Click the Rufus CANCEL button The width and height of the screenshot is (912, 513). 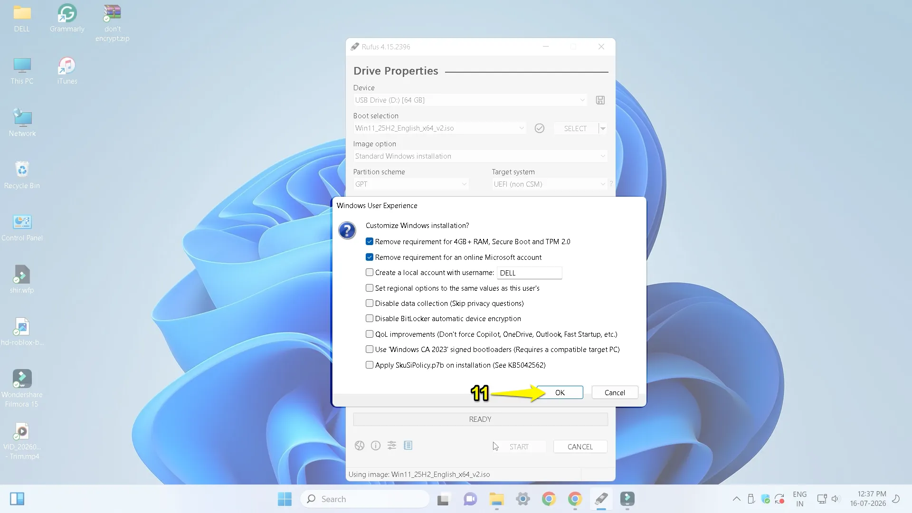580,446
